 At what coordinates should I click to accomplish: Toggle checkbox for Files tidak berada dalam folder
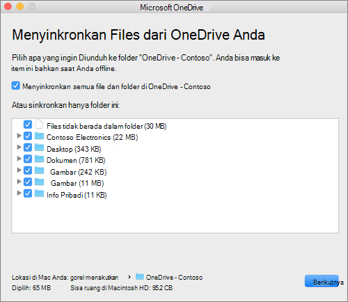(x=28, y=125)
